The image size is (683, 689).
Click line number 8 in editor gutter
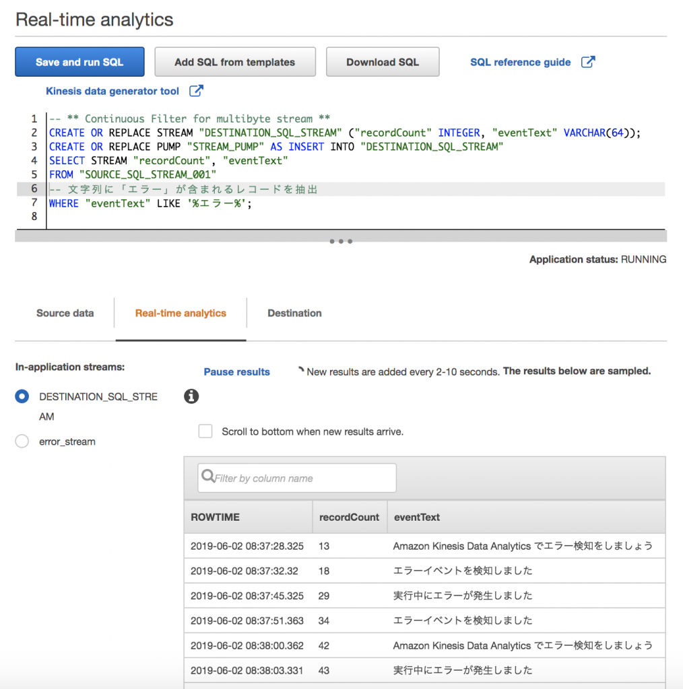coord(34,216)
